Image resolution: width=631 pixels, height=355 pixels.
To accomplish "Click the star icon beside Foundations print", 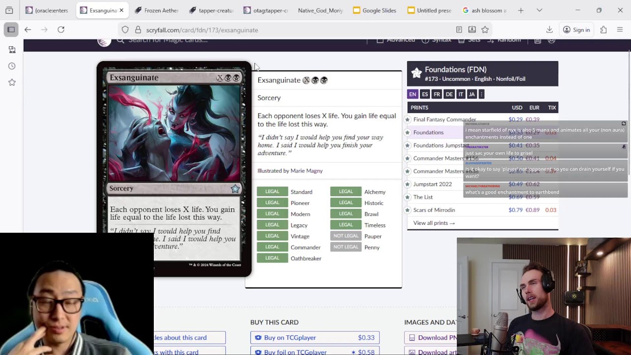I will 408,132.
